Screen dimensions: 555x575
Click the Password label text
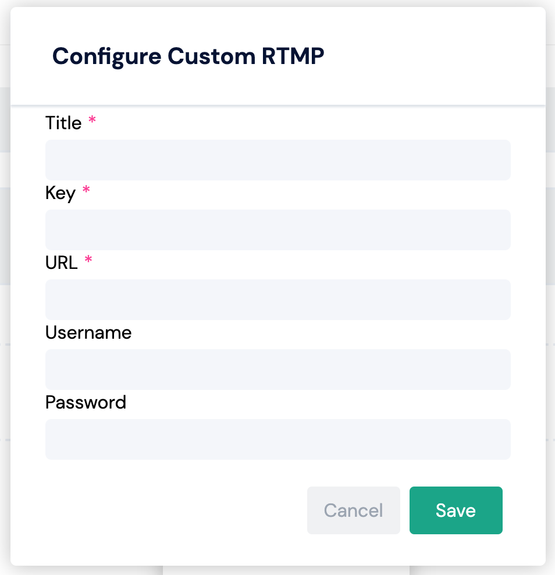point(86,403)
